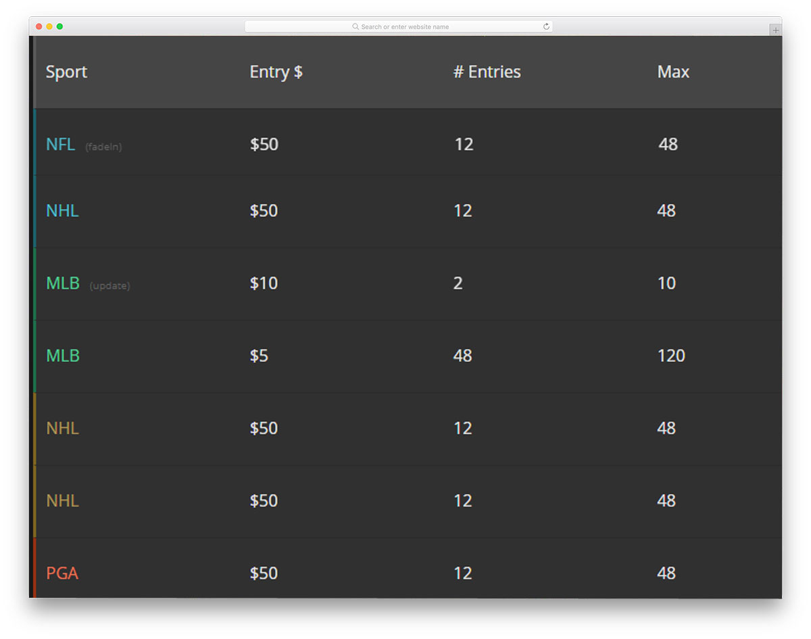811x639 pixels.
Task: Focus the Search or enter website name field
Action: 399,27
